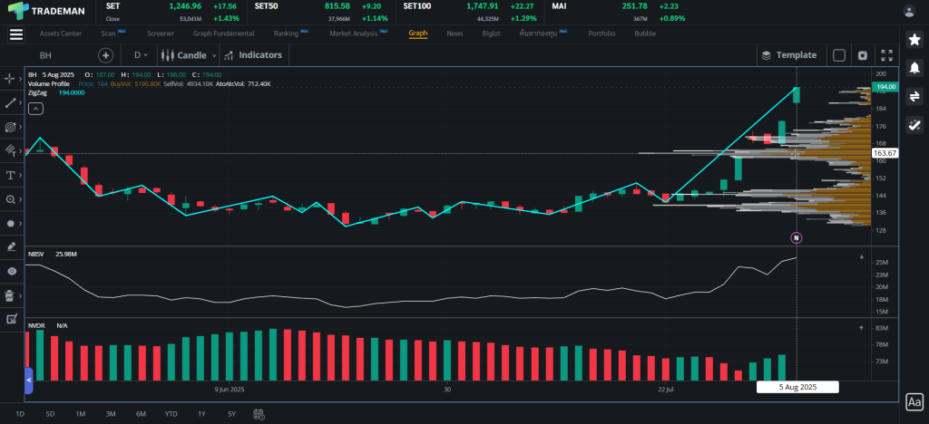
Task: Toggle the chart layout square box
Action: pos(839,55)
